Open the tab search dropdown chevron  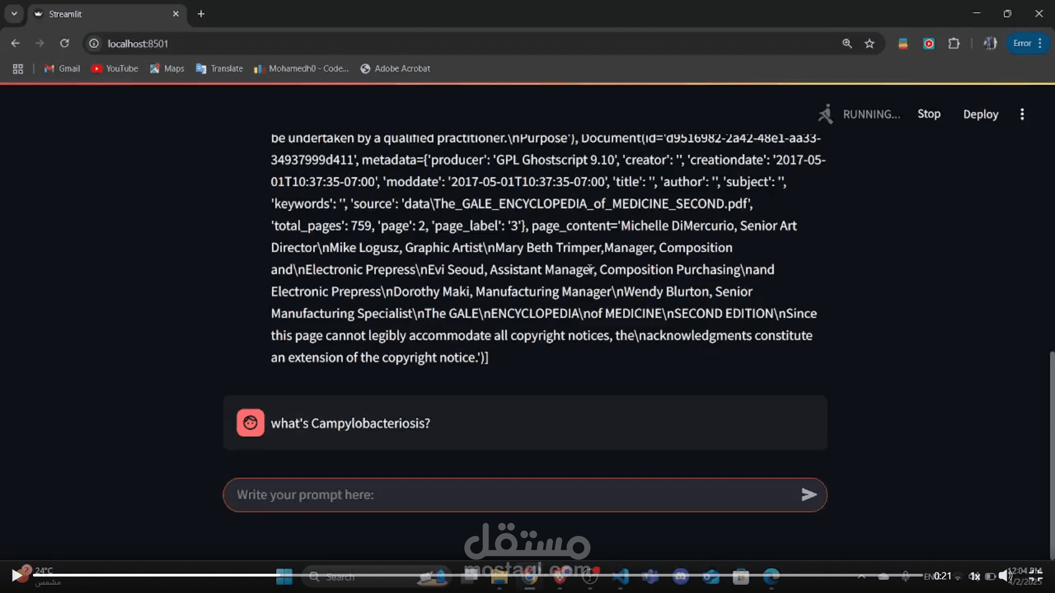pyautogui.click(x=14, y=14)
